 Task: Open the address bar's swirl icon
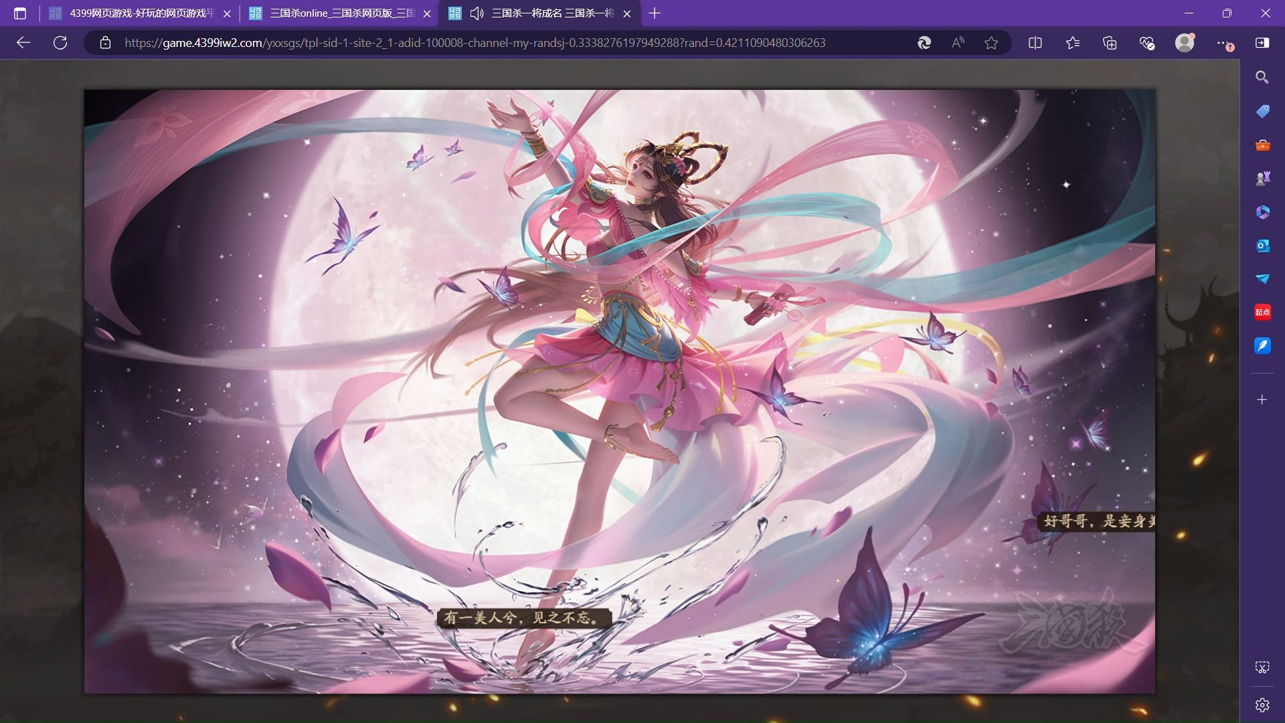click(x=924, y=43)
